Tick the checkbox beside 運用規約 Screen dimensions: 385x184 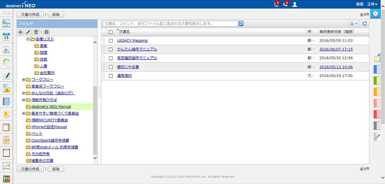click(x=111, y=76)
